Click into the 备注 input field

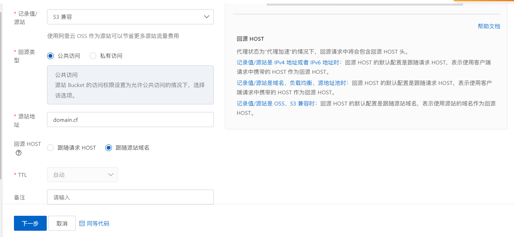[130, 197]
